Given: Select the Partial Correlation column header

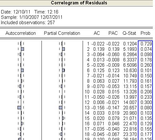Looking at the screenshot, I should tap(62, 33).
